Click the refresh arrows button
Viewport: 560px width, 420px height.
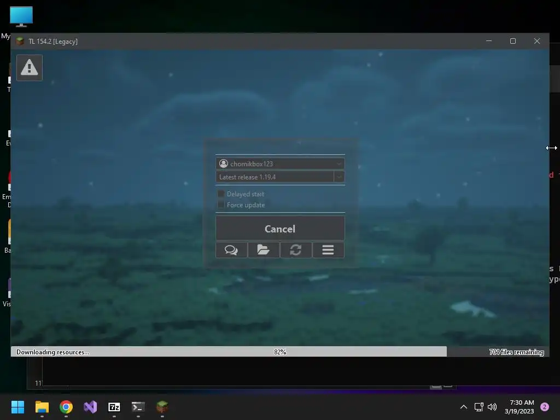click(296, 249)
